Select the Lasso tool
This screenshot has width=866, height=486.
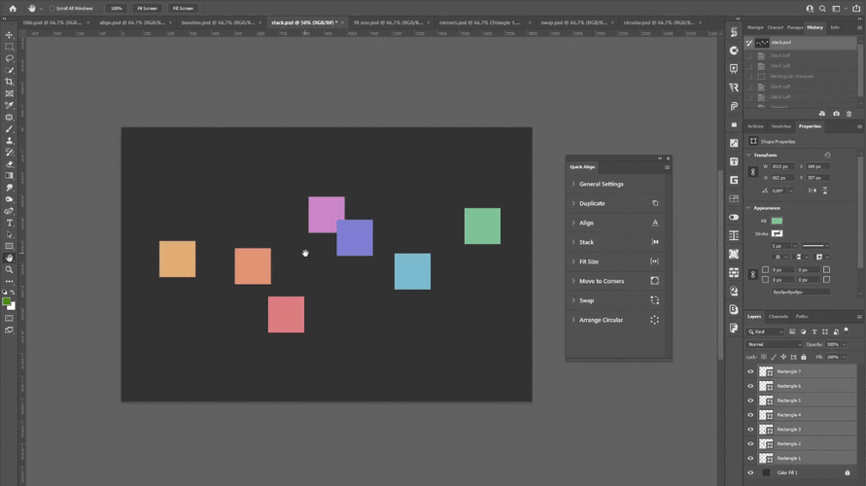[x=10, y=58]
